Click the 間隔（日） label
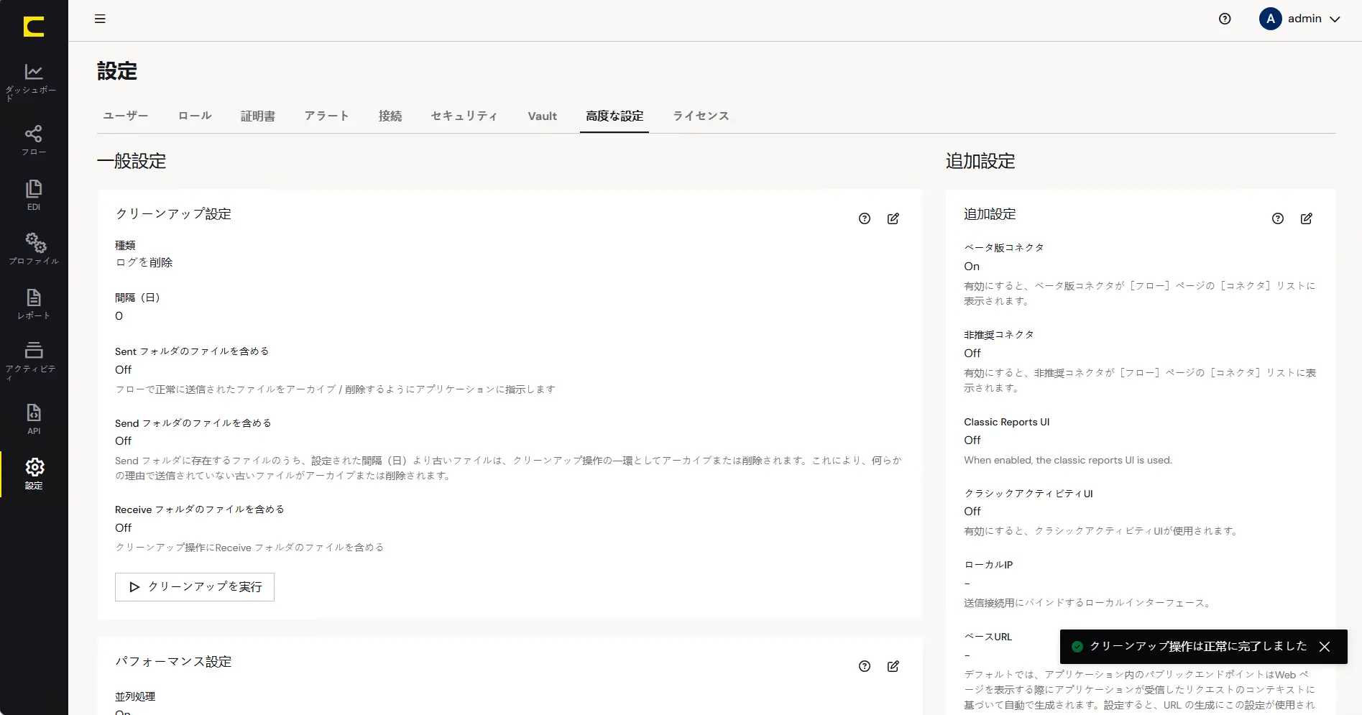This screenshot has height=715, width=1362. [x=137, y=297]
